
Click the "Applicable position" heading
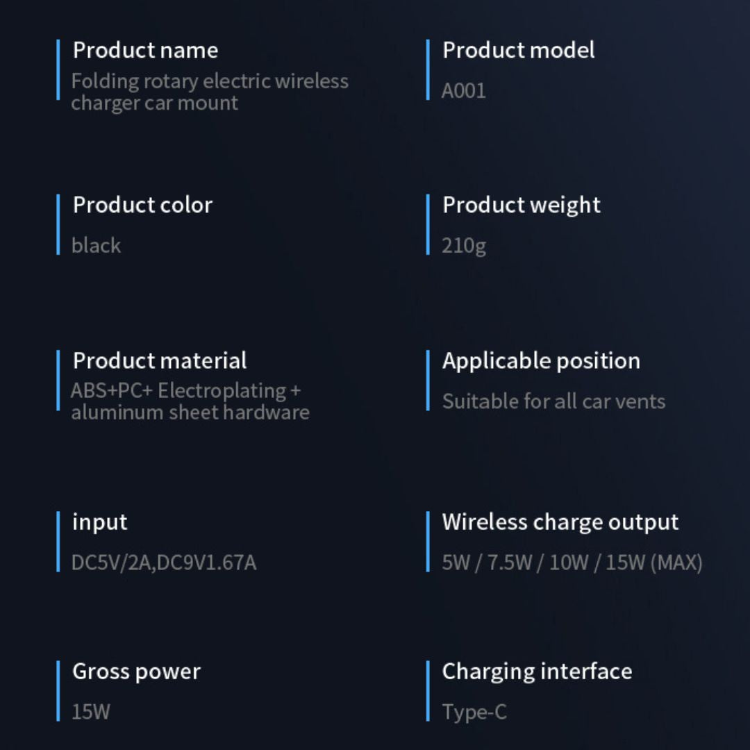click(x=541, y=360)
